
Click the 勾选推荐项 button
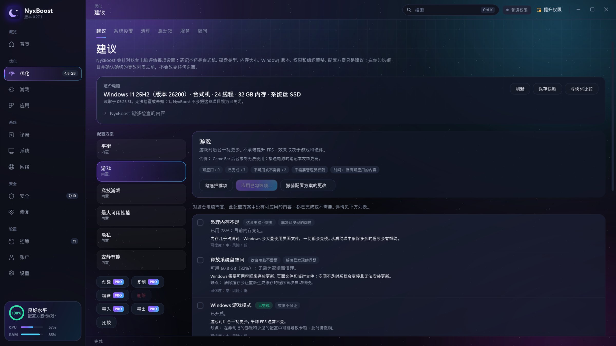216,185
